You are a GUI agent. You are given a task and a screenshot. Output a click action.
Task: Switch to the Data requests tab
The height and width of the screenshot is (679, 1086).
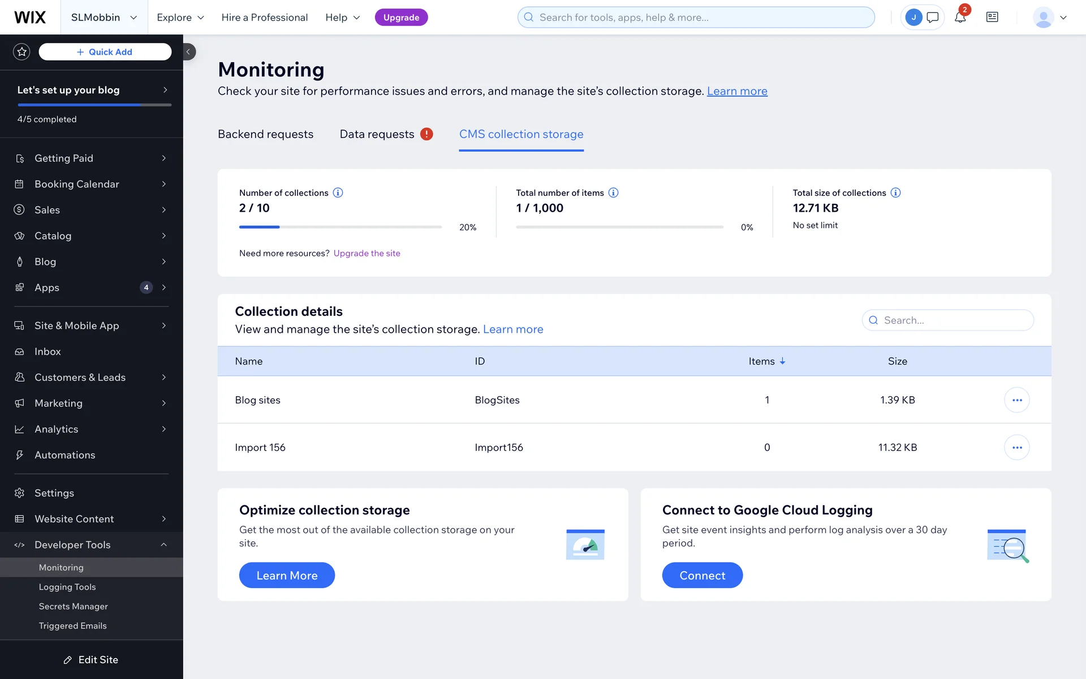[377, 134]
